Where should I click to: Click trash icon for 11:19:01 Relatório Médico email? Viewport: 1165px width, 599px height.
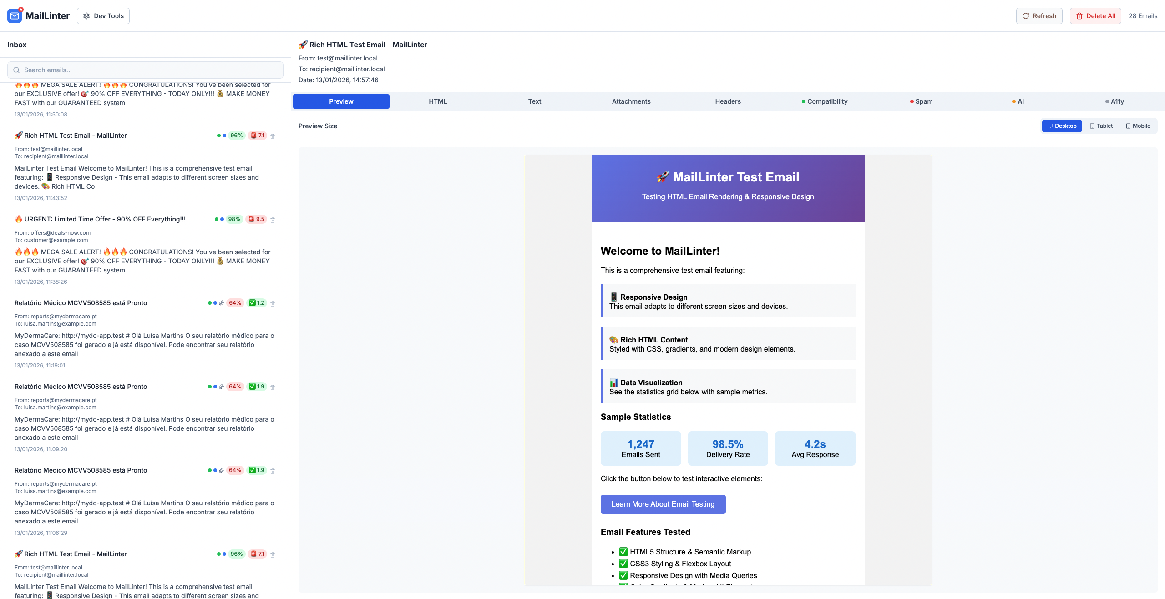[273, 303]
